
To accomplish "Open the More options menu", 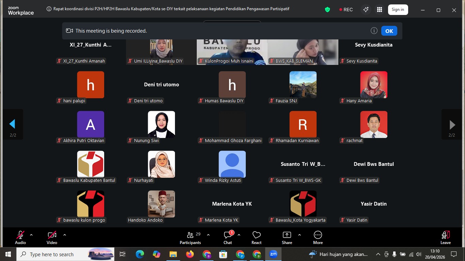I will (x=318, y=238).
